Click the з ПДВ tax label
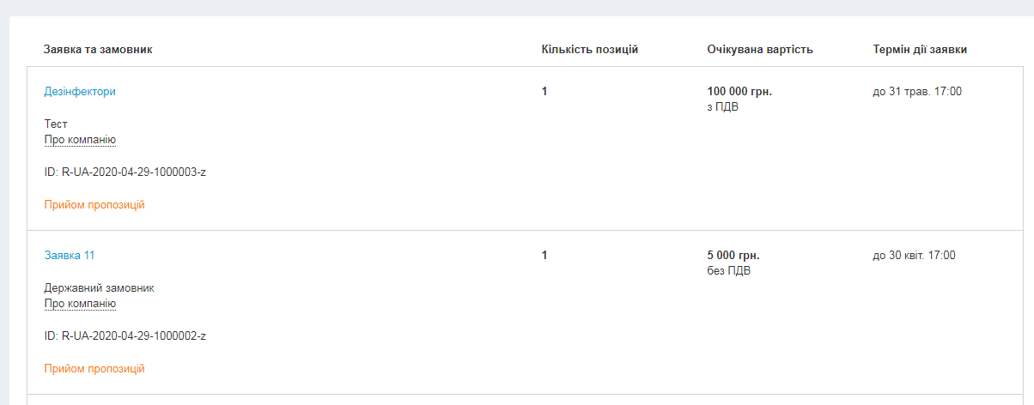This screenshot has height=405, width=1034. [x=723, y=108]
